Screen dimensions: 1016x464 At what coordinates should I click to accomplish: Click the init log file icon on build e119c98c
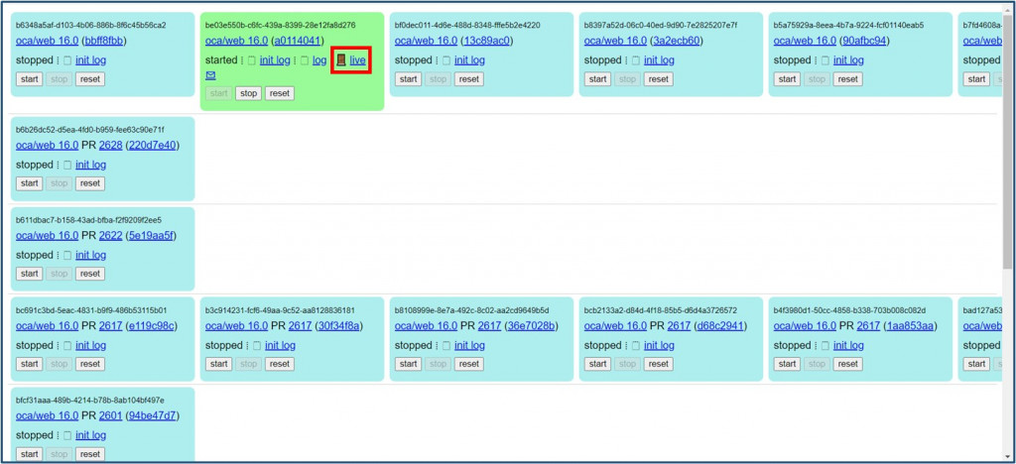coord(67,345)
